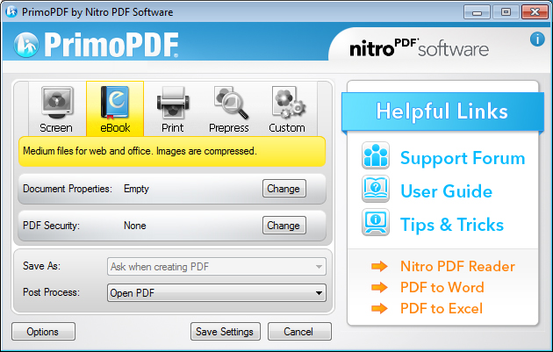This screenshot has width=553, height=352.
Task: Open the Support Forum link
Action: coord(463,158)
